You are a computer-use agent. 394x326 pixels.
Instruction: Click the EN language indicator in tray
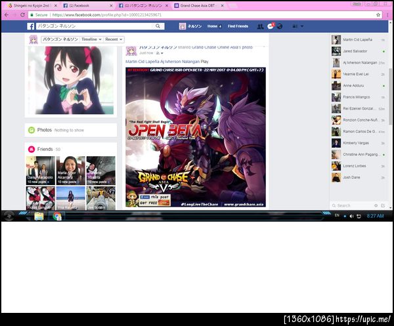[337, 215]
